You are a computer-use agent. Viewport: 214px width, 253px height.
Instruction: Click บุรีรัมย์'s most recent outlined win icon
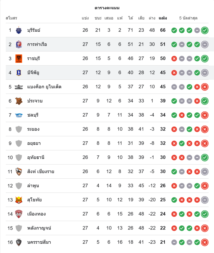pos(205,30)
